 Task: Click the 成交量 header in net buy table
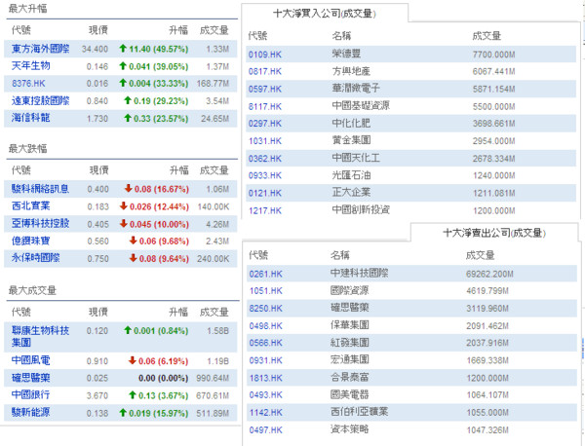pyautogui.click(x=487, y=36)
